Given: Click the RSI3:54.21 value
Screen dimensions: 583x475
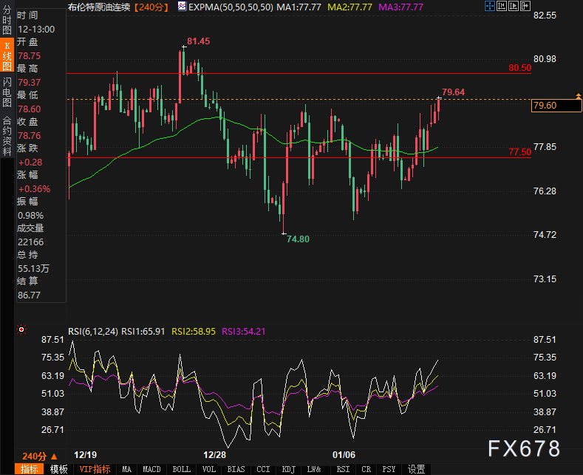Looking at the screenshot, I should tap(244, 331).
